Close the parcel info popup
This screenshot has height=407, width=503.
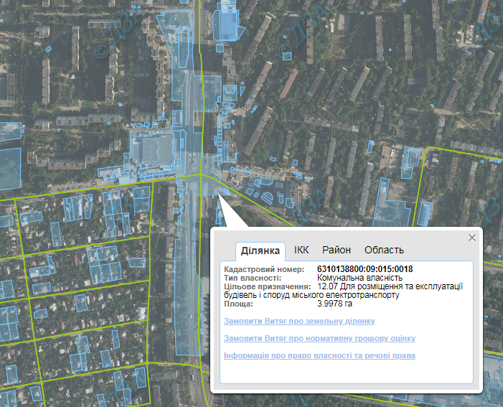tap(471, 238)
